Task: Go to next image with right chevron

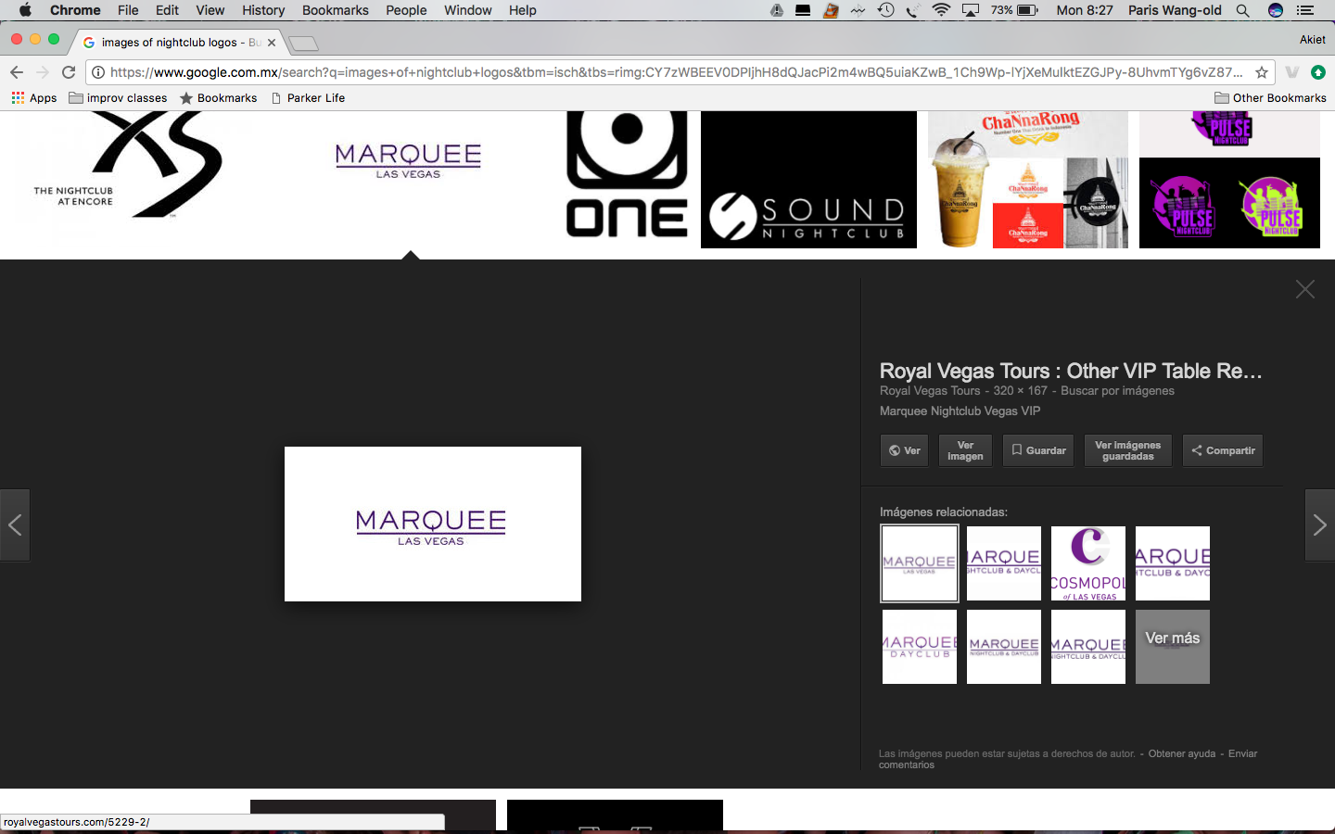Action: coord(1319,525)
